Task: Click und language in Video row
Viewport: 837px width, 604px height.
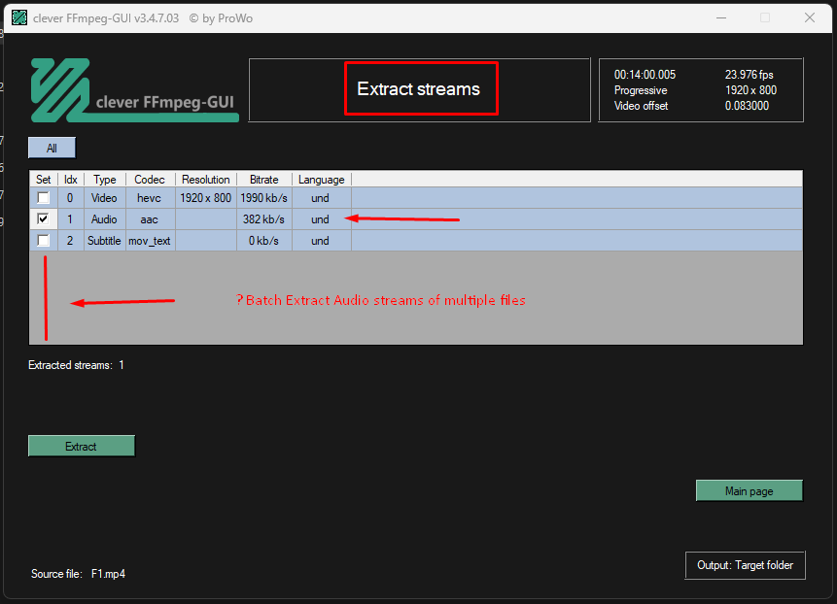Action: (x=320, y=198)
